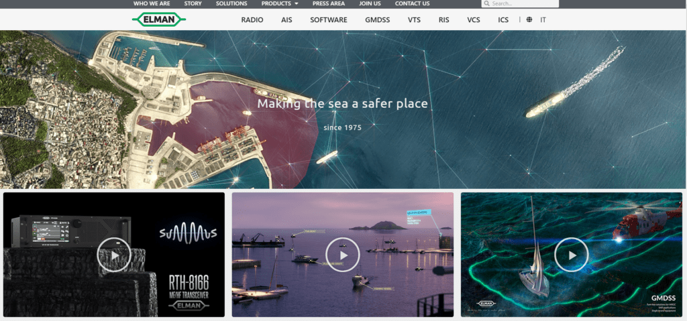
Task: Click the search magnifier icon
Action: tap(486, 4)
